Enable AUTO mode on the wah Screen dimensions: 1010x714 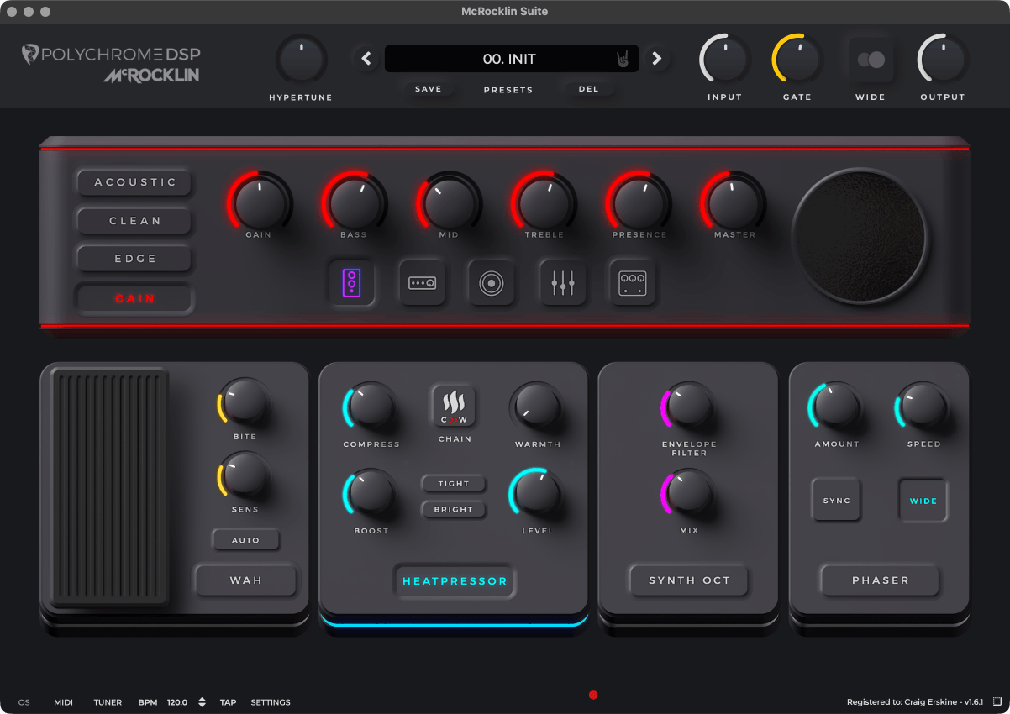(x=245, y=540)
